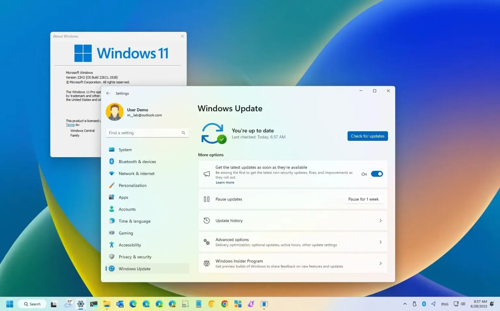Click the Settings back arrow

[108, 93]
